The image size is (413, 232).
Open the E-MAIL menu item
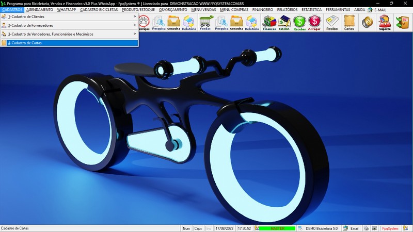pos(380,10)
